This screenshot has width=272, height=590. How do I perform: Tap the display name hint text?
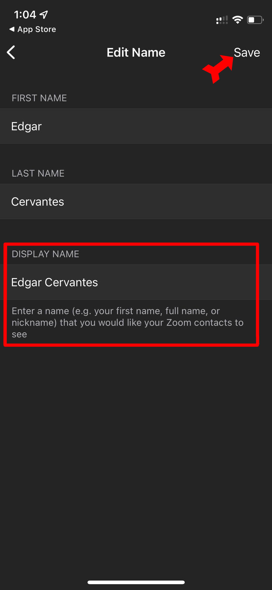pyautogui.click(x=128, y=322)
